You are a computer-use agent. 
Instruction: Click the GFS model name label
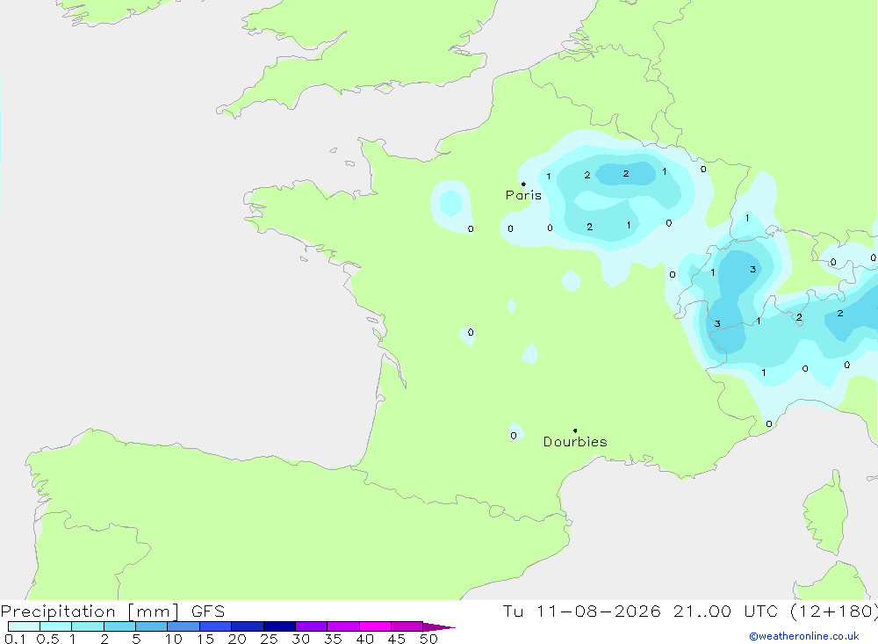(208, 611)
